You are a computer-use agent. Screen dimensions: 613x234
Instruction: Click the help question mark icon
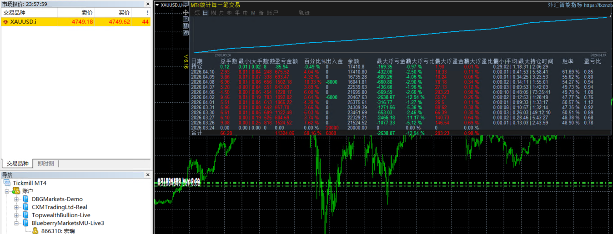point(186,19)
